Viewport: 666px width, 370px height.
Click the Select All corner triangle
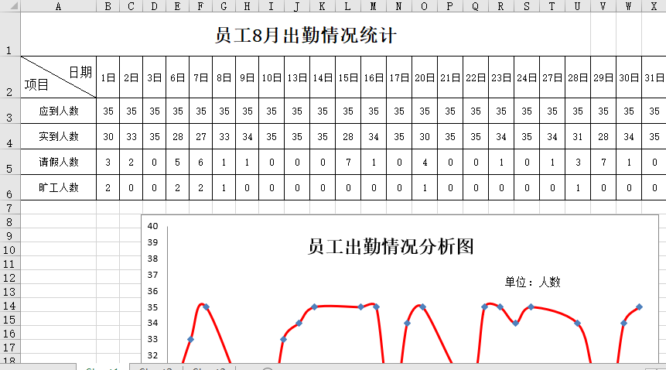[x=9, y=6]
